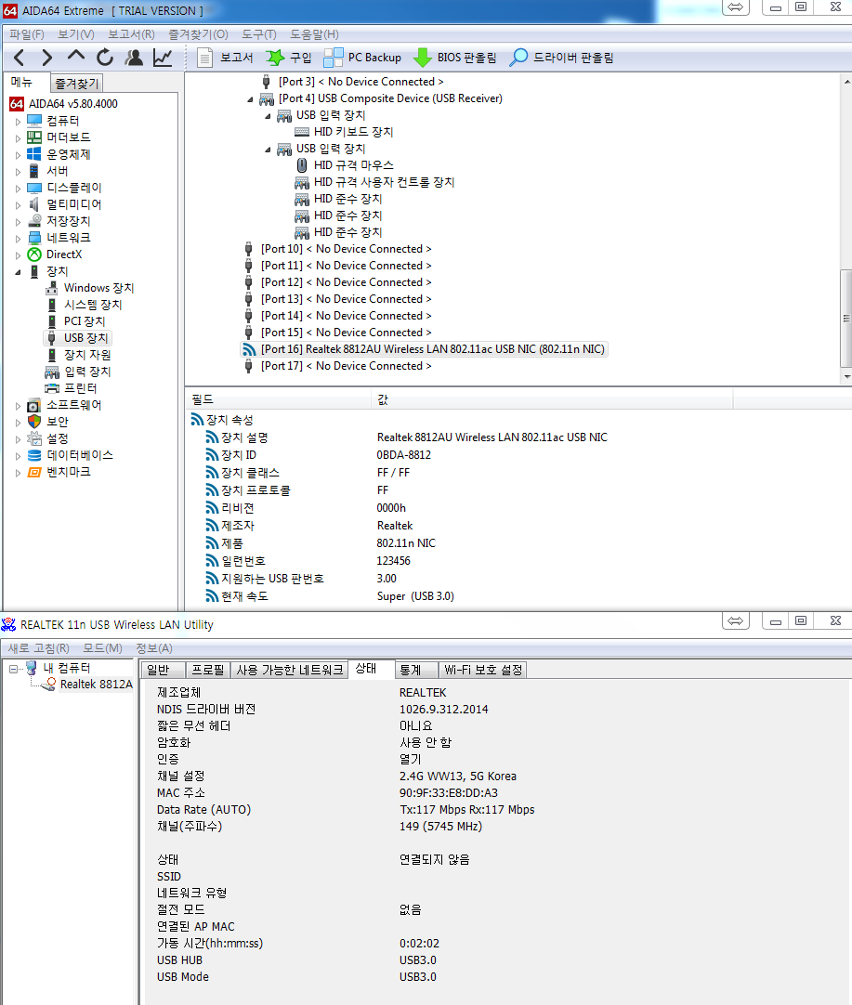
Task: Launch PC Backup from toolbar
Action: 362,58
